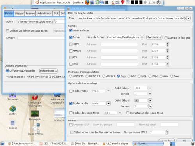Open the Chromium desktop icon
Viewport: 195px width, 146px height.
(12, 97)
